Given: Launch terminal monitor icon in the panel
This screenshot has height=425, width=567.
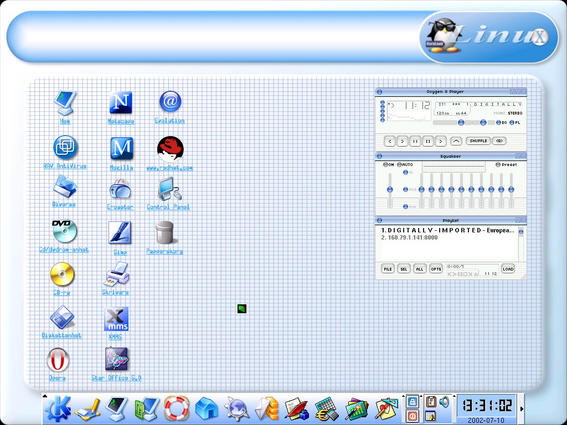Looking at the screenshot, I should [117, 408].
